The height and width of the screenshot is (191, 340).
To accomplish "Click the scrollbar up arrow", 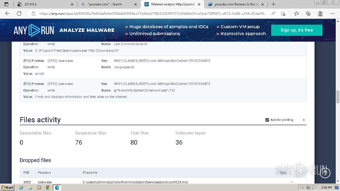I will pyautogui.click(x=338, y=21).
